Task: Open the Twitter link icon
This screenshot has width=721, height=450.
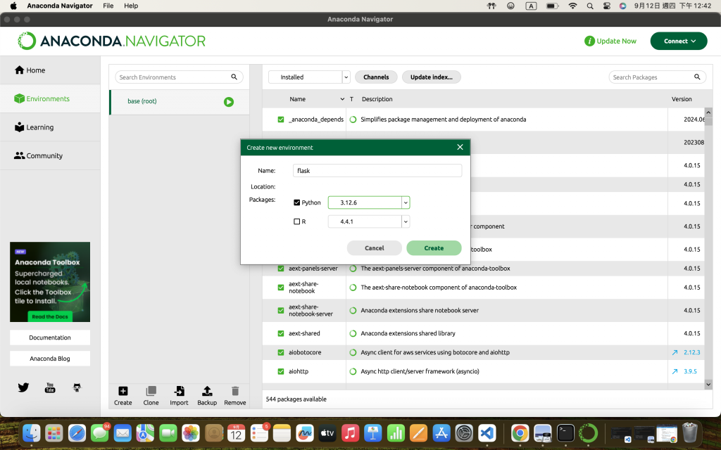Action: [x=23, y=387]
